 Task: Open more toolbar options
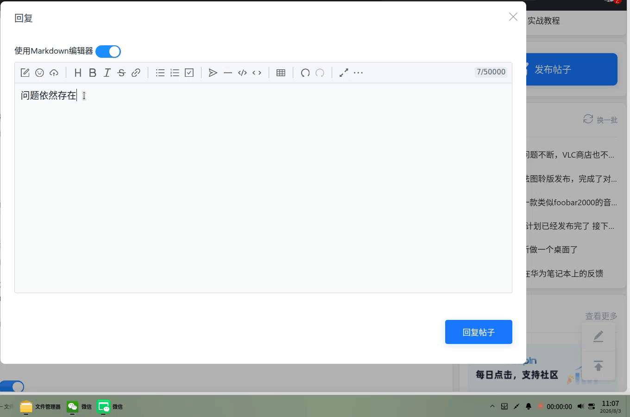click(358, 73)
